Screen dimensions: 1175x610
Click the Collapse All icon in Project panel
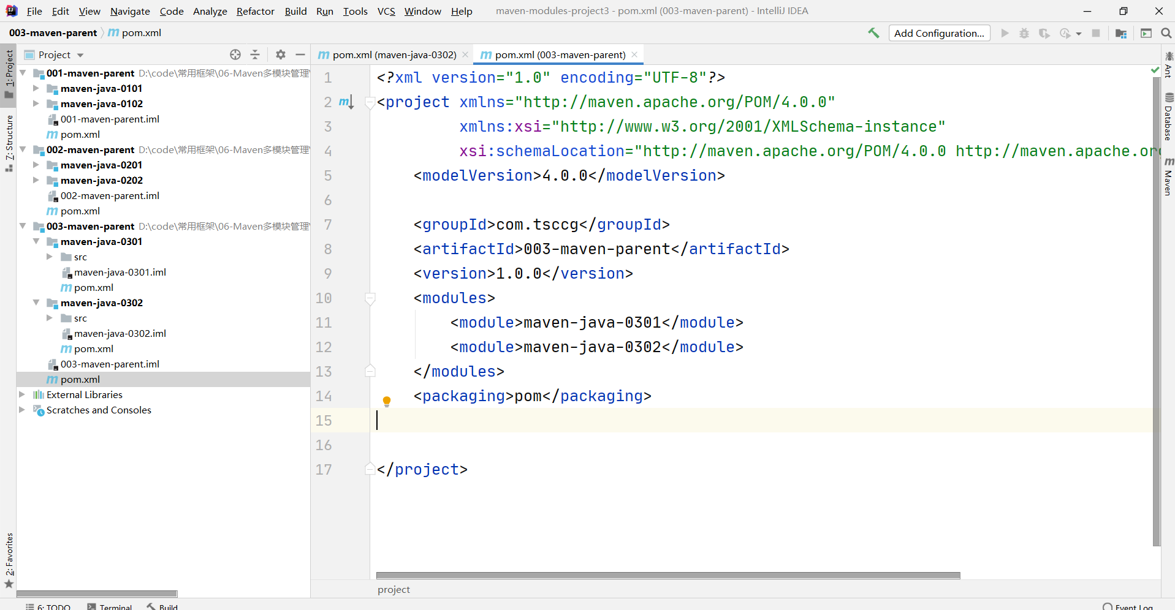click(255, 55)
